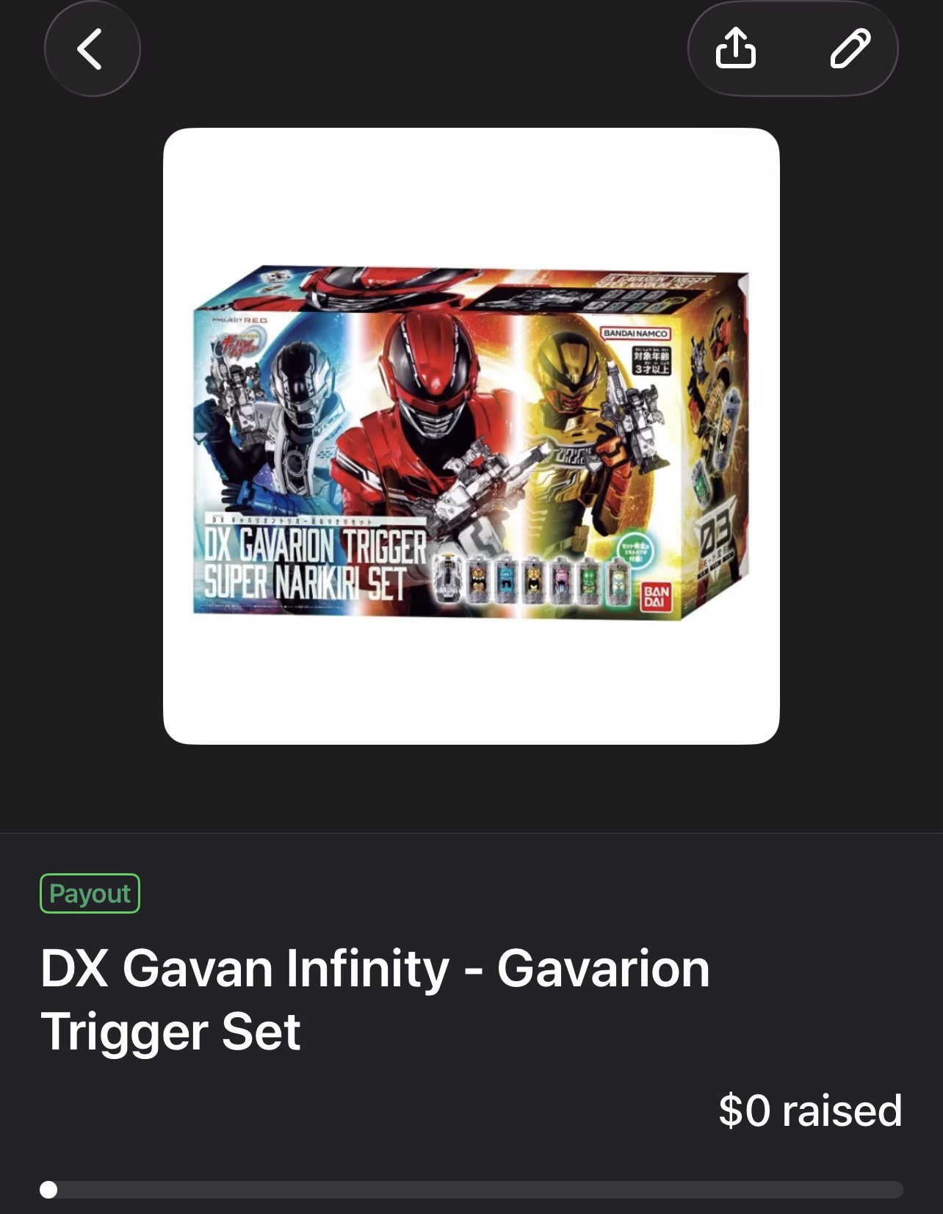
Task: Go back using the chevron button
Action: coord(92,49)
